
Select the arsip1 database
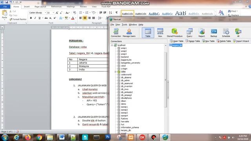coord(124,48)
